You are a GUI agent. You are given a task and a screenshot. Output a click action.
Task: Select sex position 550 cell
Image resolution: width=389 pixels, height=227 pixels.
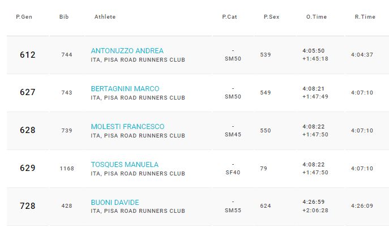click(x=266, y=131)
